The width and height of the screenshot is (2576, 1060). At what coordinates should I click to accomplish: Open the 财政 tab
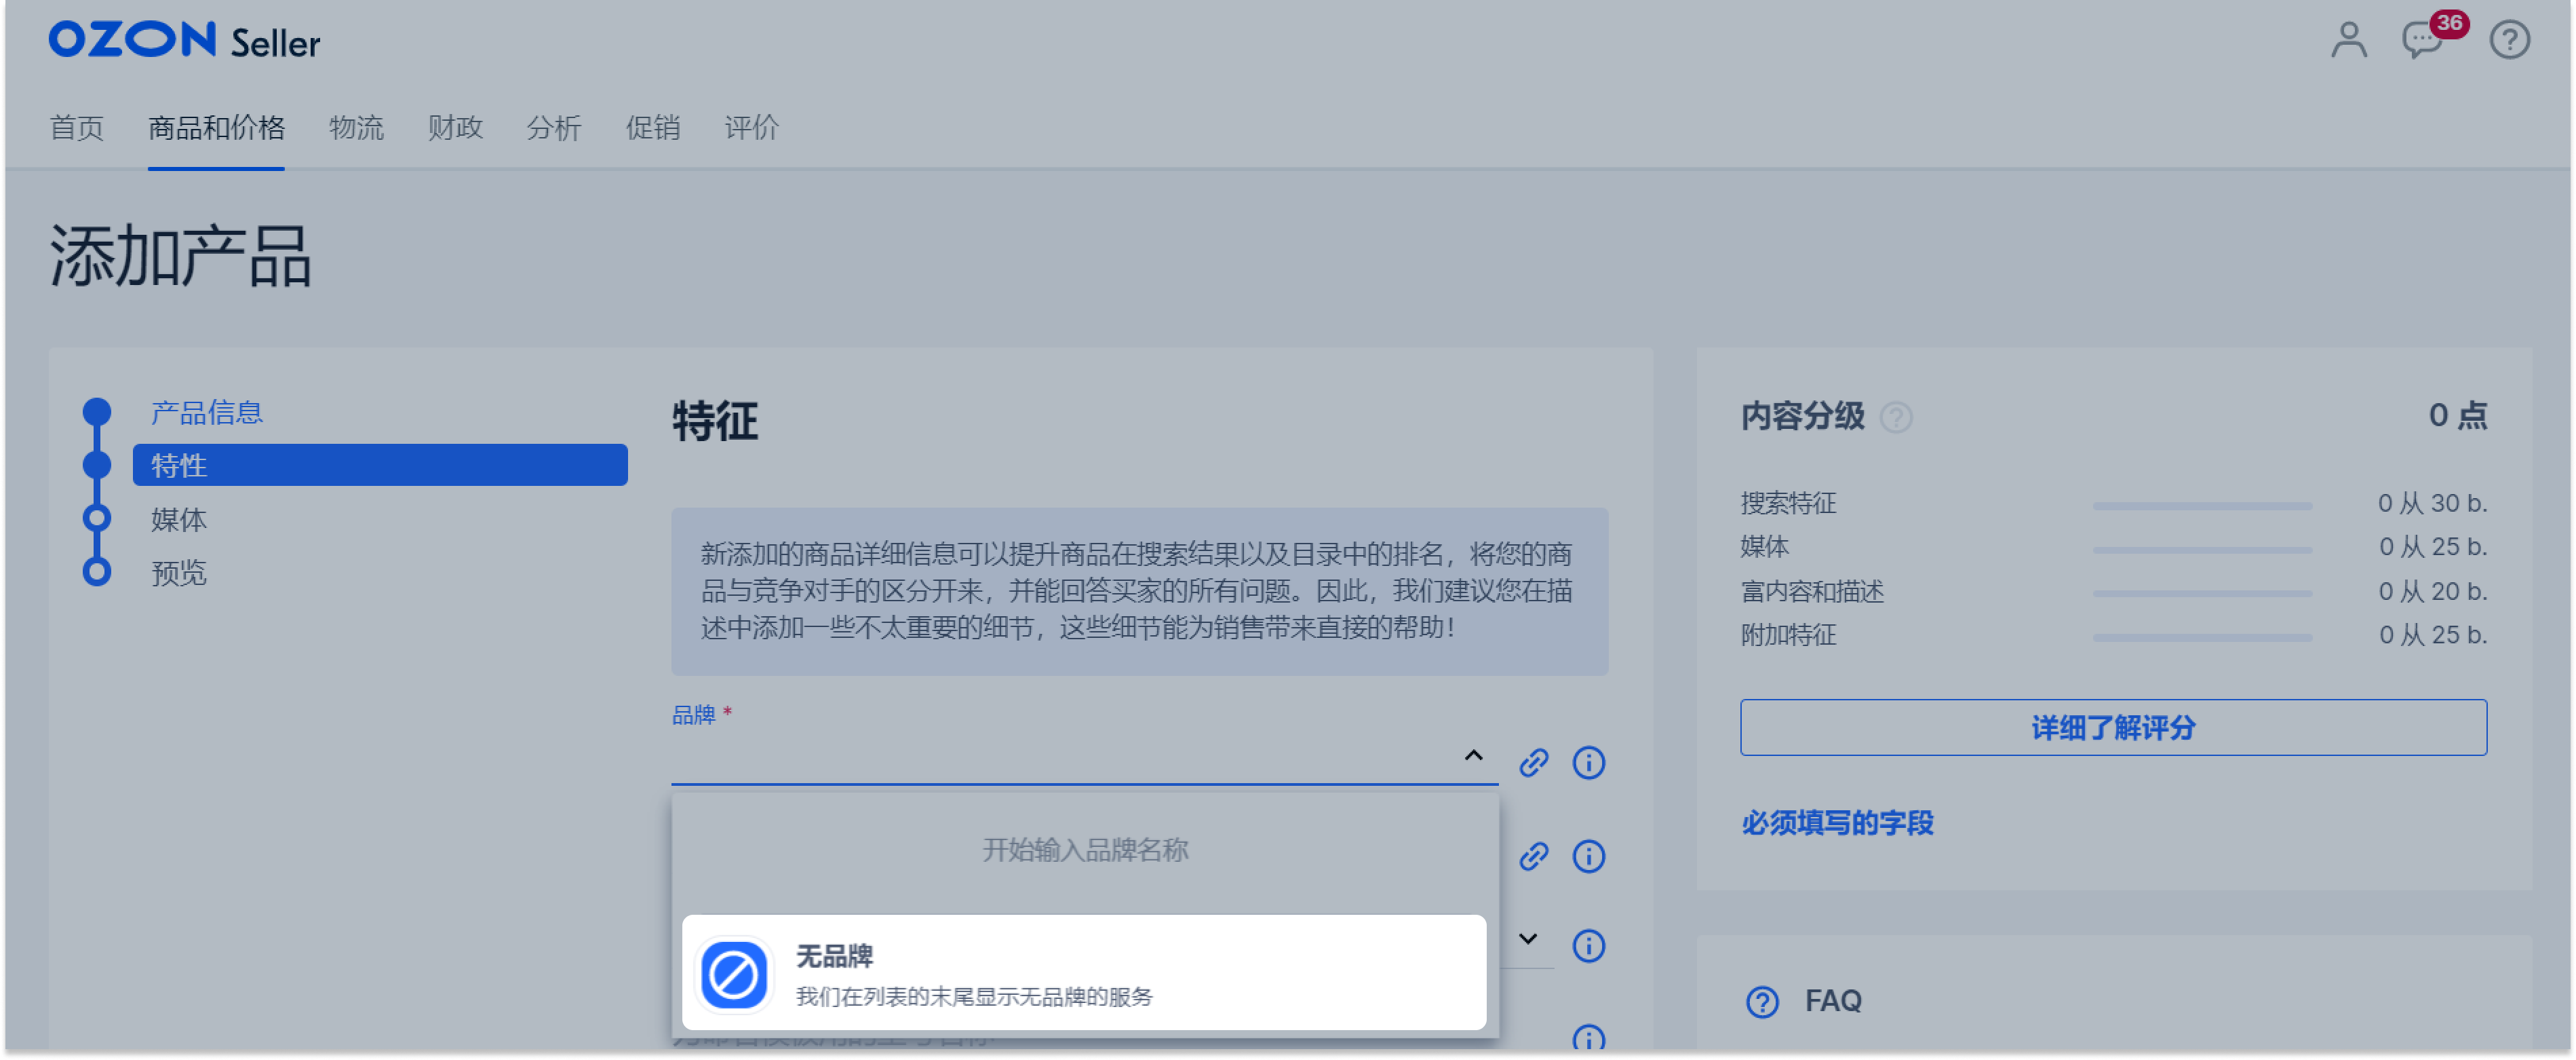coord(455,127)
